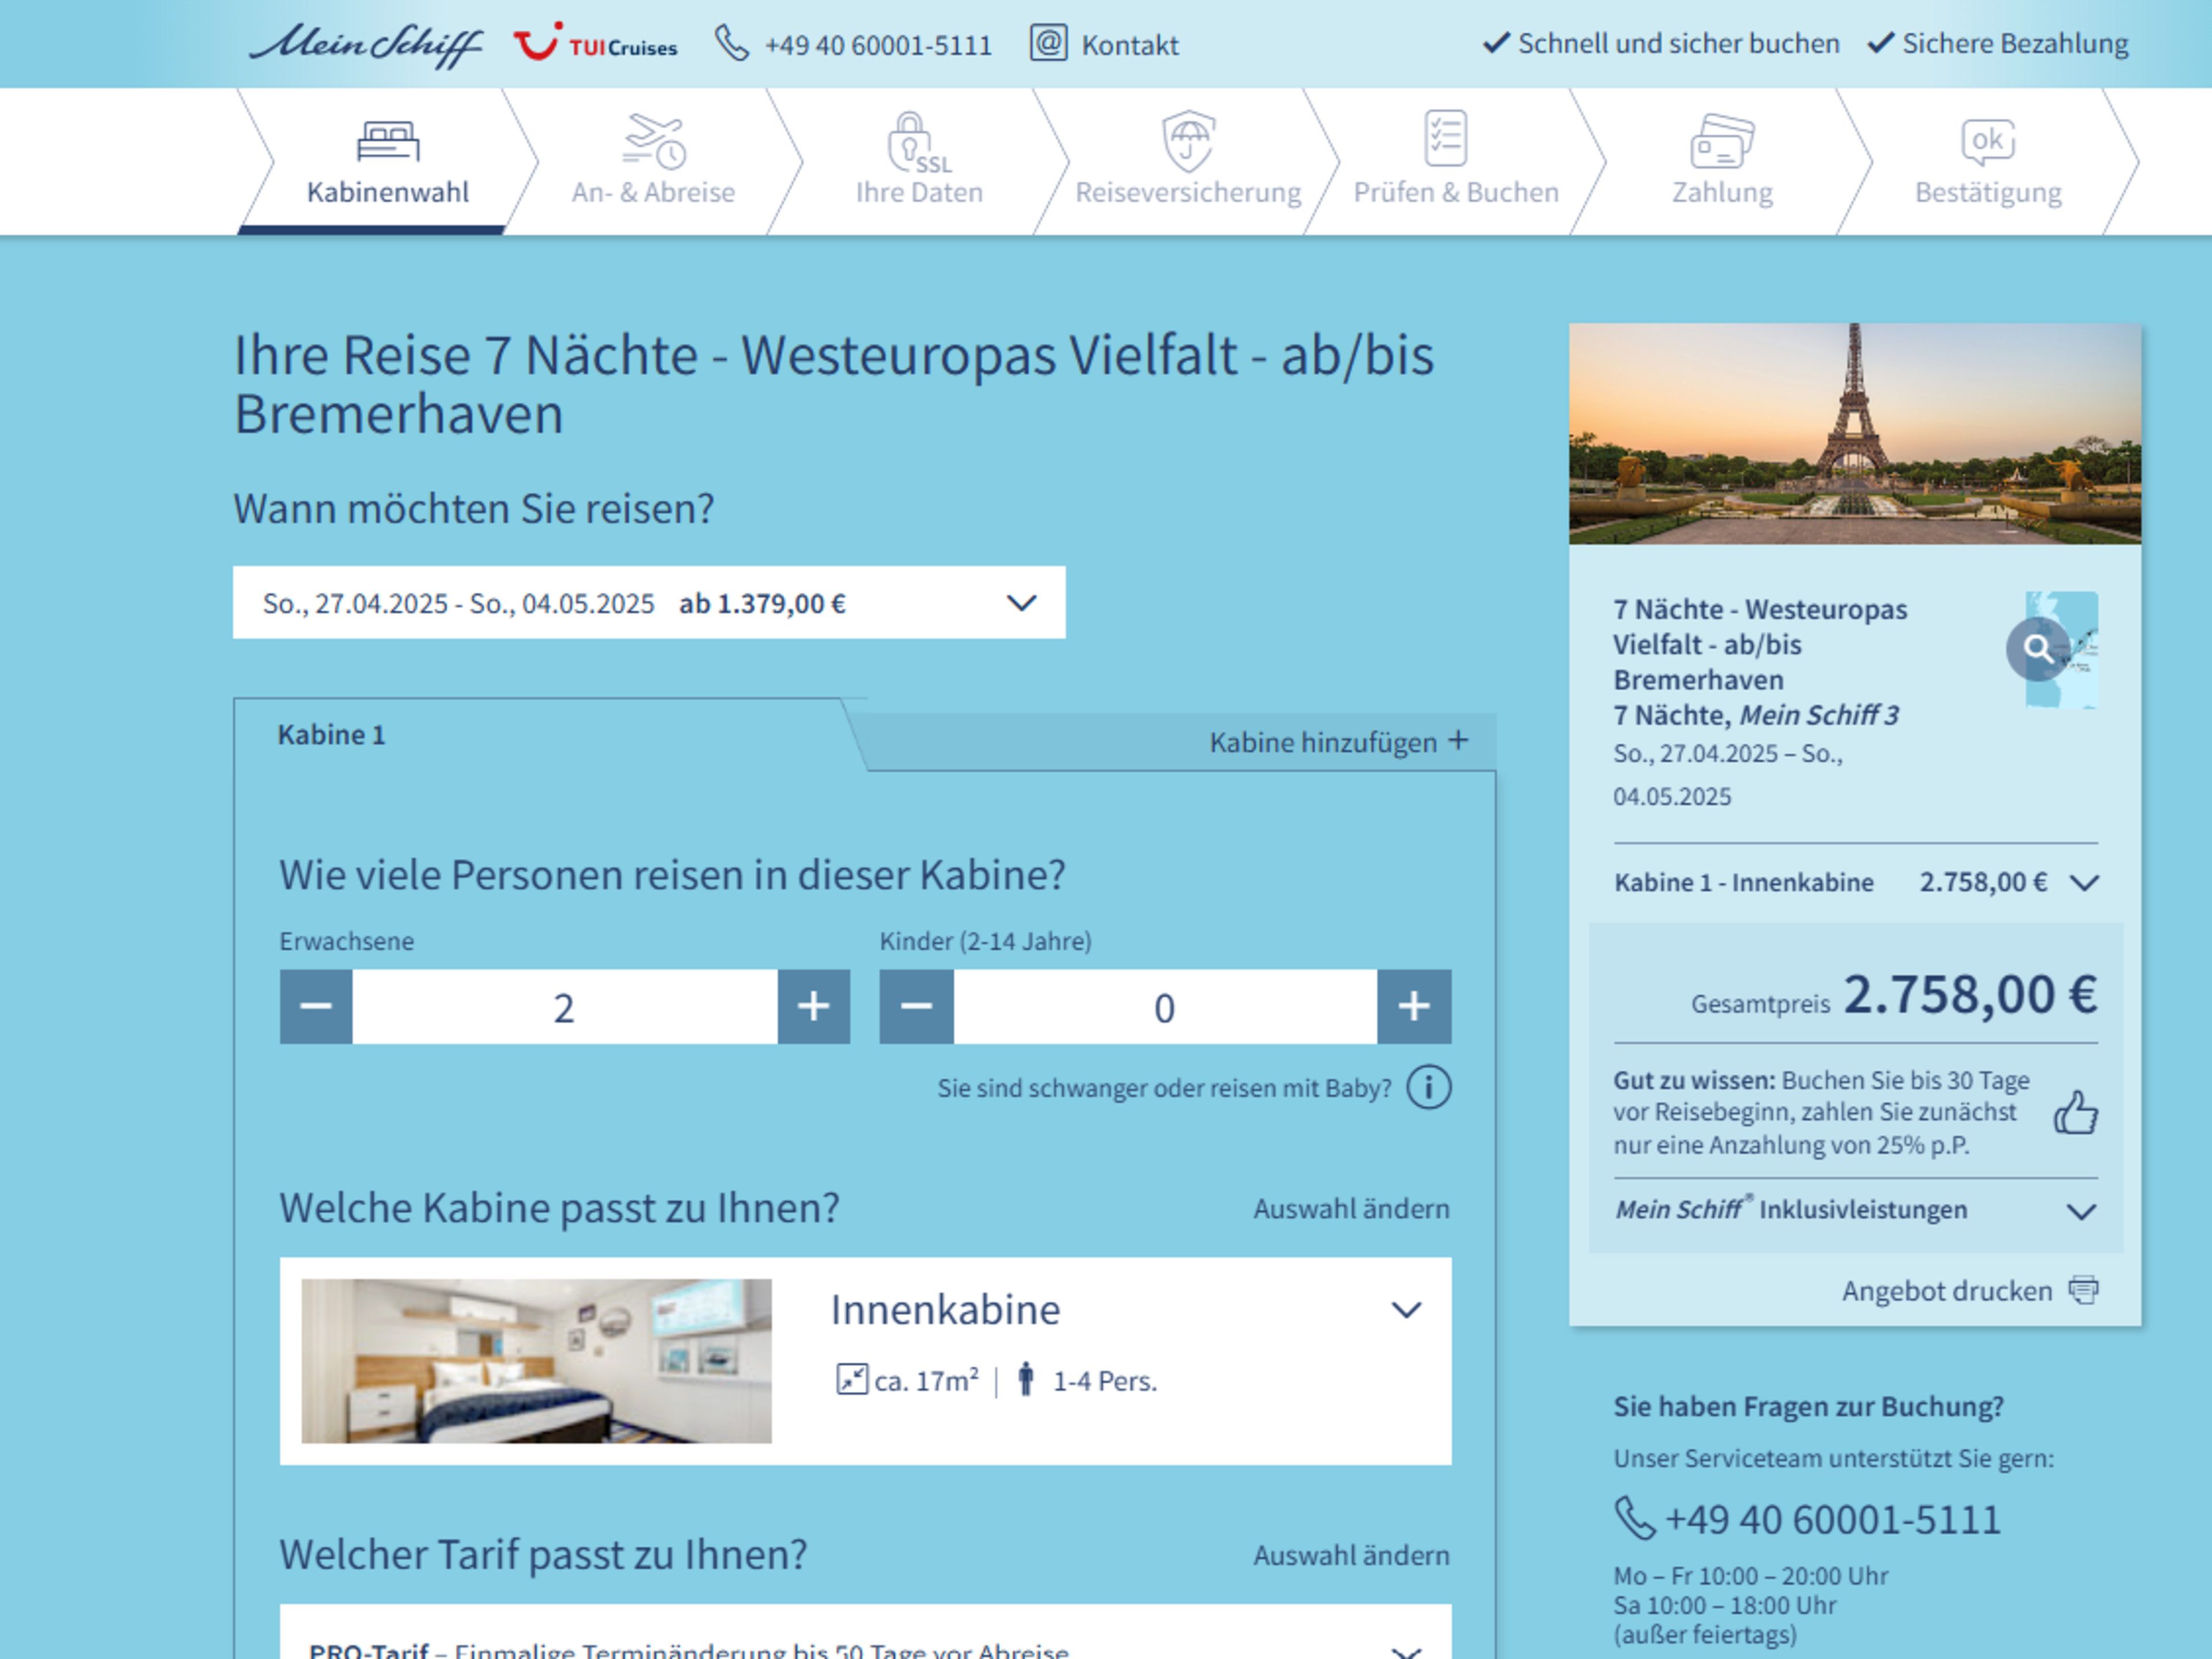2212x1659 pixels.
Task: Click the Innenkabine room photo thumbnail
Action: point(537,1360)
